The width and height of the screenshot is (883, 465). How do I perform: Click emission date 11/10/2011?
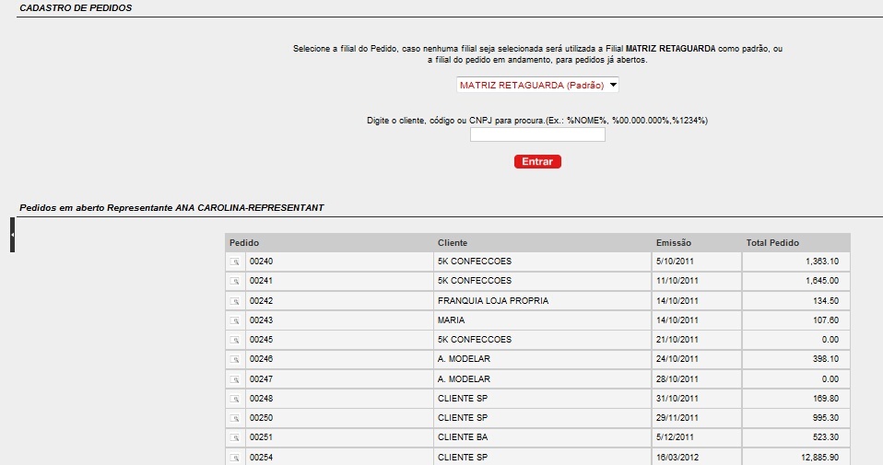(x=677, y=281)
